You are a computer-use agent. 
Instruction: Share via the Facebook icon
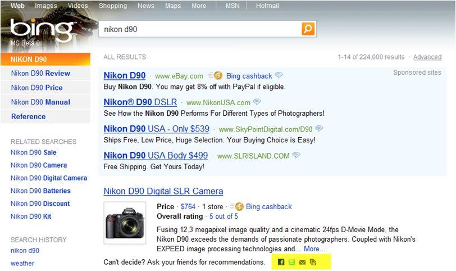[281, 262]
